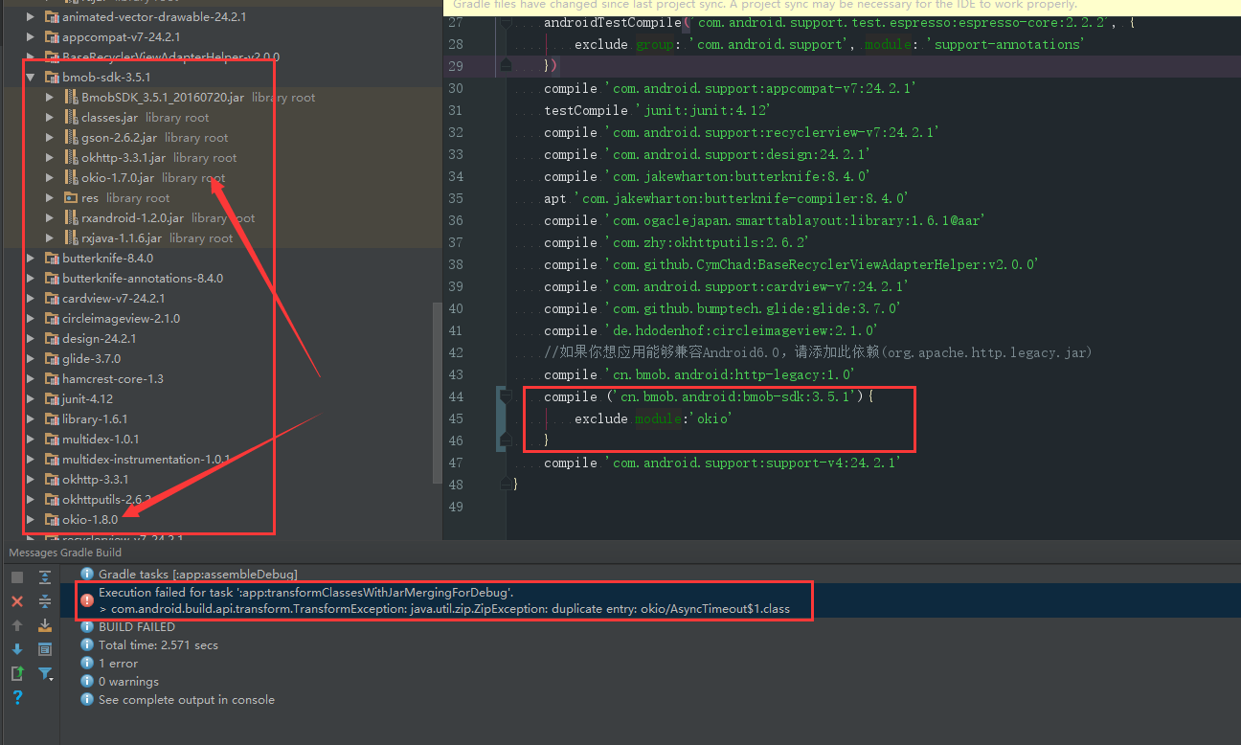Click the Messages Gradle Build panel title
Image resolution: width=1241 pixels, height=745 pixels.
(65, 553)
